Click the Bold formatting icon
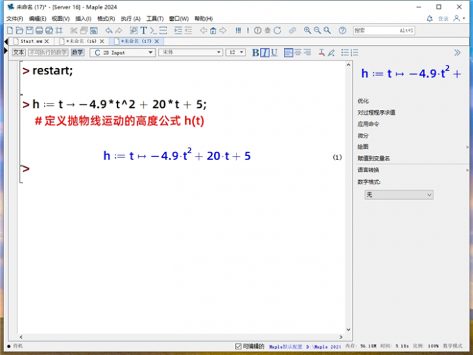473x355 pixels. click(x=255, y=52)
